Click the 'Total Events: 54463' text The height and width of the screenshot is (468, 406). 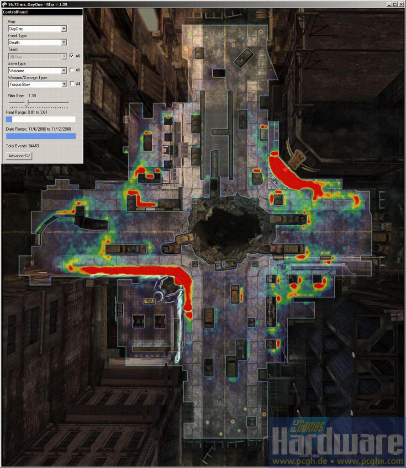(x=22, y=146)
